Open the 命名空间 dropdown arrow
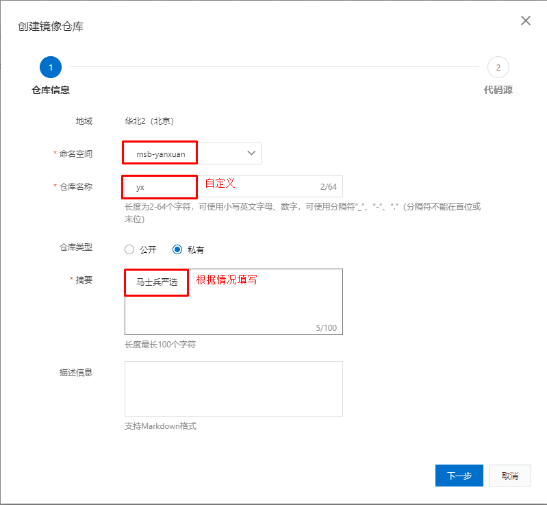This screenshot has width=547, height=505. (x=251, y=153)
